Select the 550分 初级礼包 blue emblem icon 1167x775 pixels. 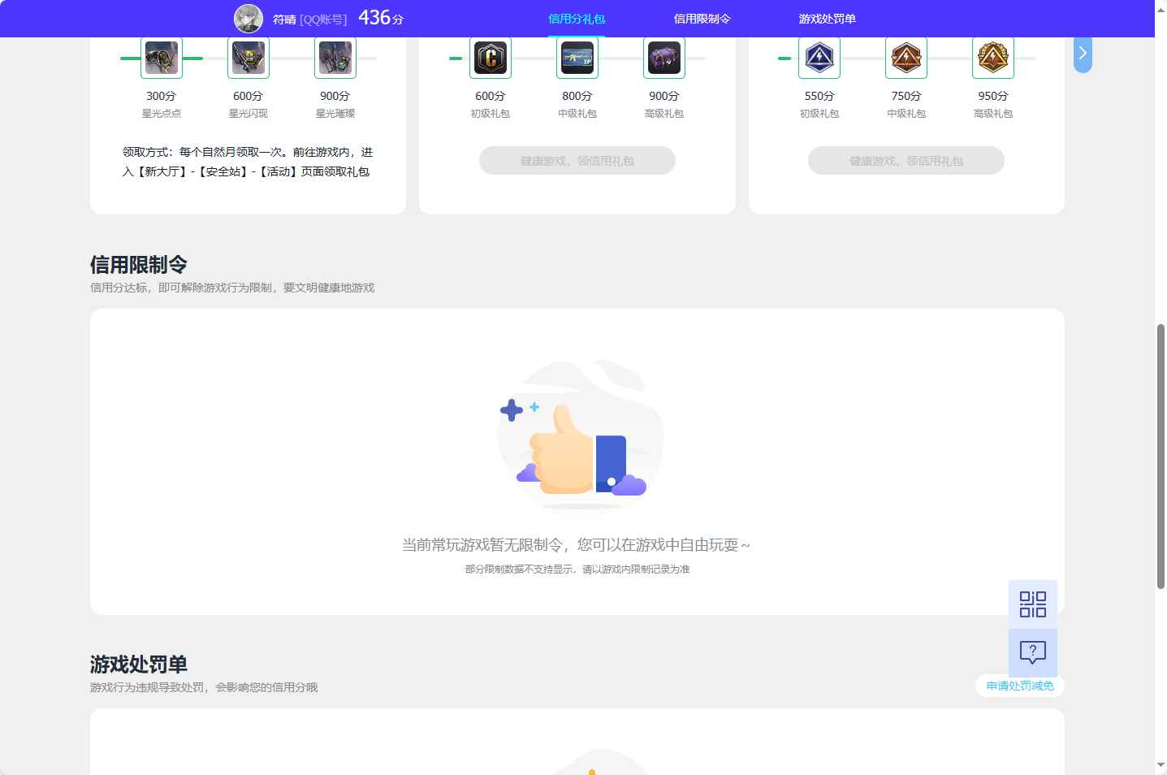[819, 58]
